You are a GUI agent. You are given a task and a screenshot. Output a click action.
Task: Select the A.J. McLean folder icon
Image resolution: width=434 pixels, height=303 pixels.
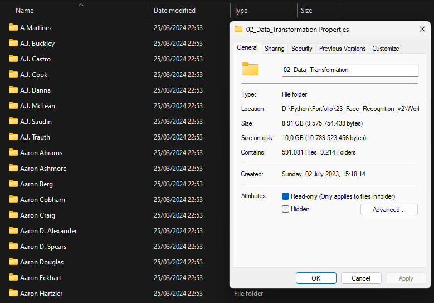(13, 105)
